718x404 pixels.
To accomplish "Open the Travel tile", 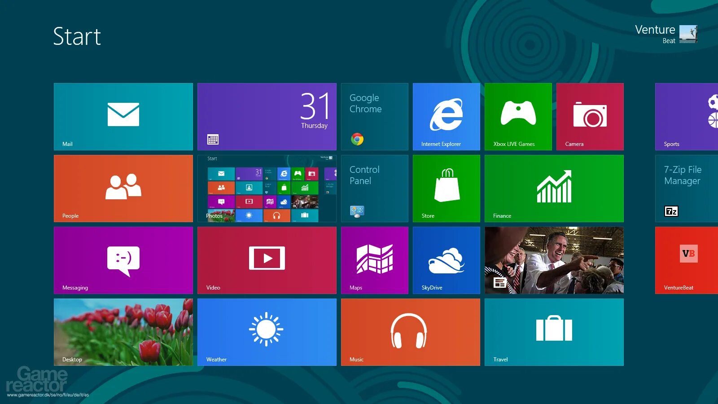I will pos(554,332).
